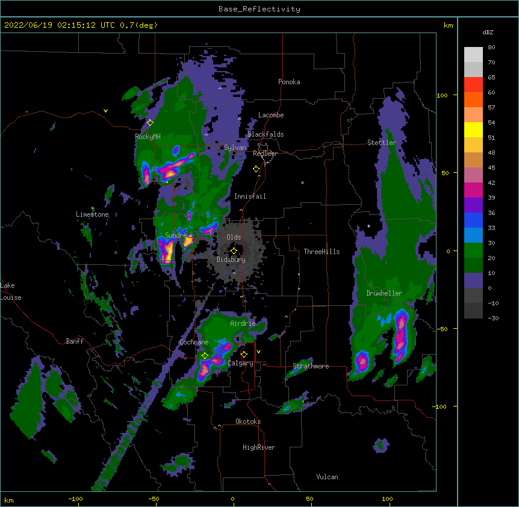
Task: Click the Calgary city label
Action: 241,363
